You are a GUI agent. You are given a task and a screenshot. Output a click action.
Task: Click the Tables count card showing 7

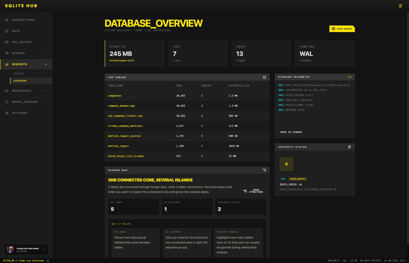click(198, 54)
